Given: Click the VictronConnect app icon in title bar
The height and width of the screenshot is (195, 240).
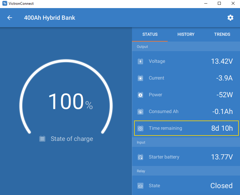Looking at the screenshot, I should point(4,4).
